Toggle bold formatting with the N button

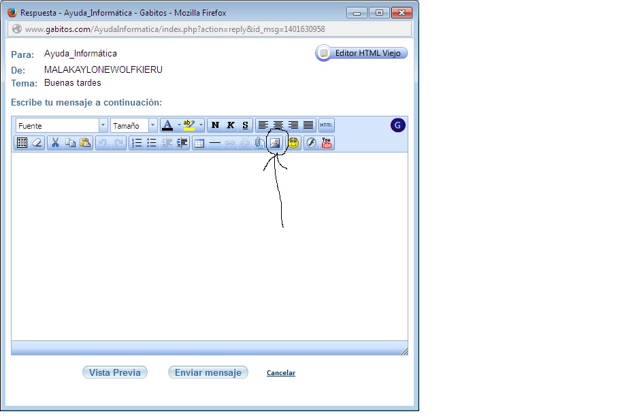point(215,125)
